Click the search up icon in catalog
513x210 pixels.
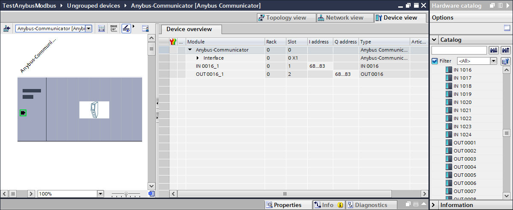click(506, 50)
